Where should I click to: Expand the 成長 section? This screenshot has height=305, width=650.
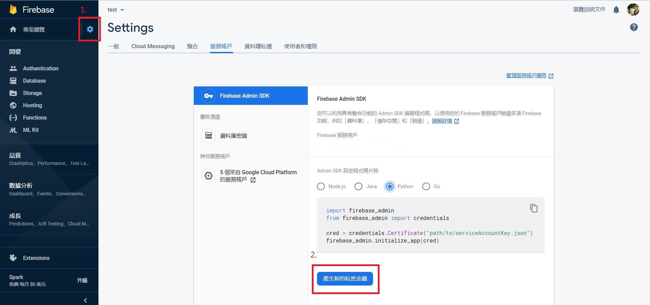pyautogui.click(x=49, y=220)
